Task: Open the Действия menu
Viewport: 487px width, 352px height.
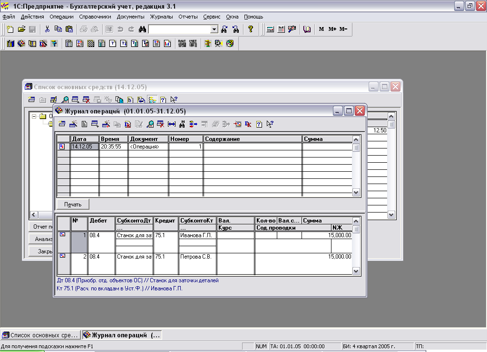Action: [x=32, y=17]
